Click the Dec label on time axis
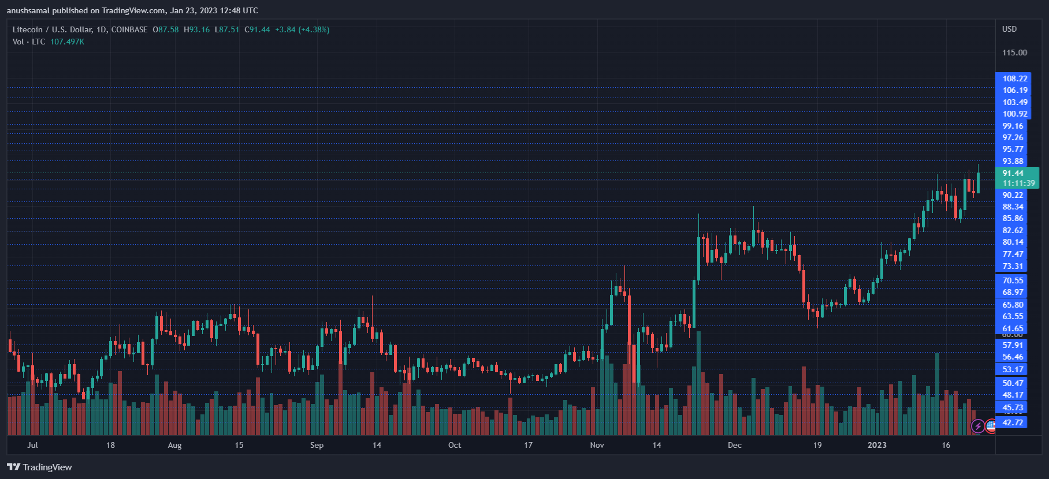This screenshot has width=1049, height=479. pyautogui.click(x=734, y=445)
